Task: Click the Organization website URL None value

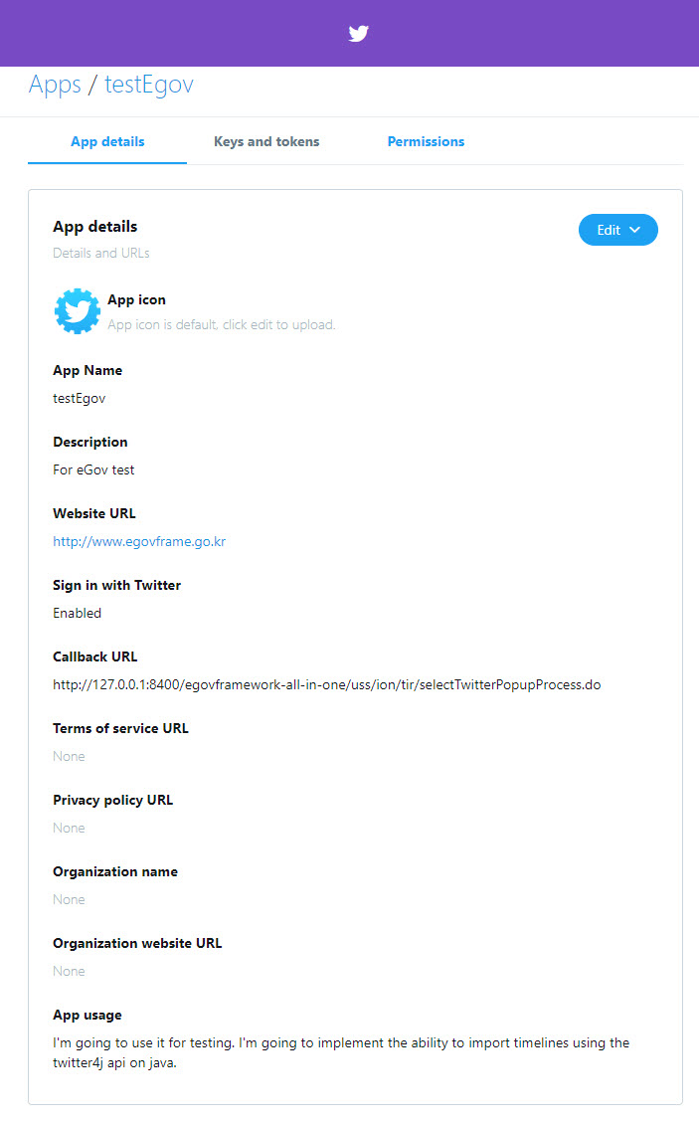Action: 69,971
